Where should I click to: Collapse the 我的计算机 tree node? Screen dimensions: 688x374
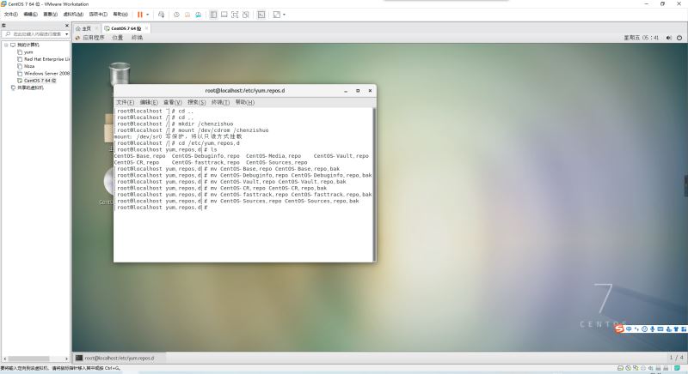[x=6, y=45]
